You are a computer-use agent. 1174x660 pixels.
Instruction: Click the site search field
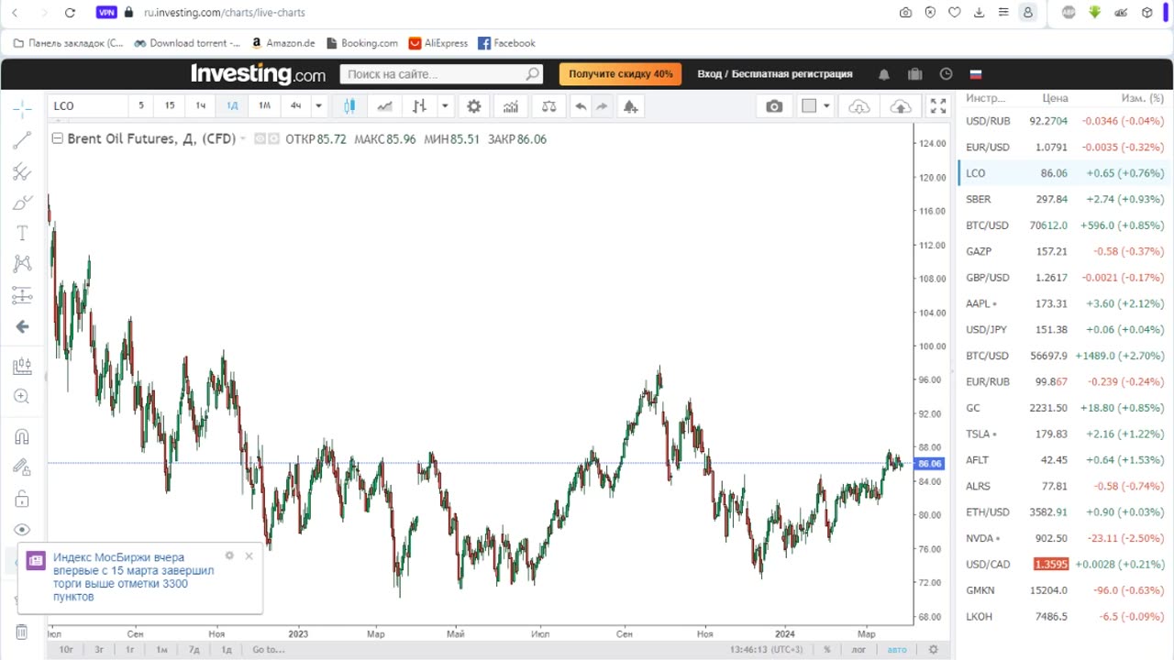441,74
